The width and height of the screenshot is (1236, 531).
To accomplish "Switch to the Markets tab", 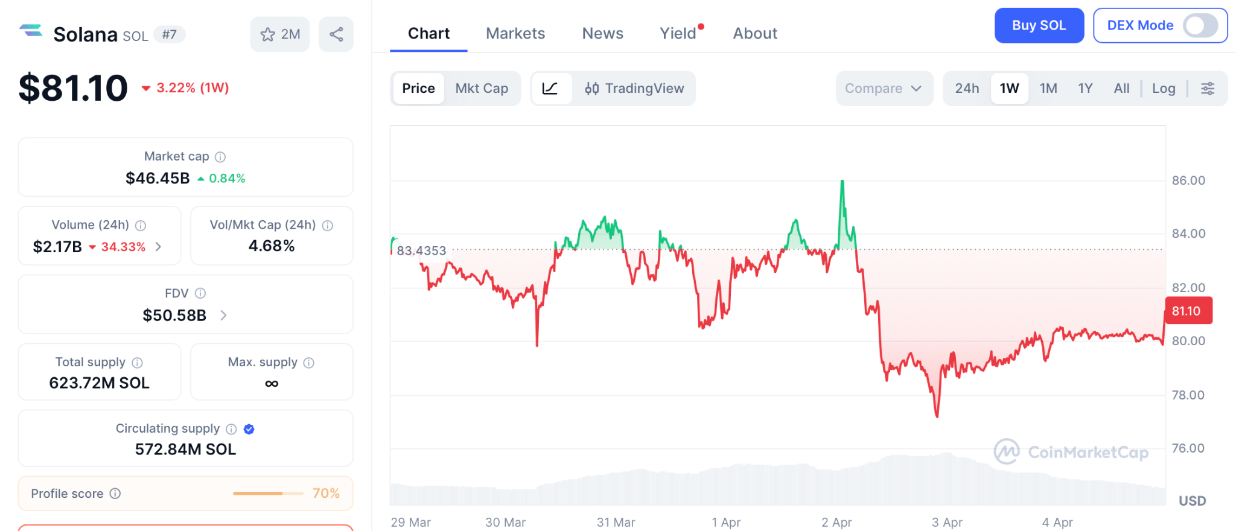I will [515, 33].
